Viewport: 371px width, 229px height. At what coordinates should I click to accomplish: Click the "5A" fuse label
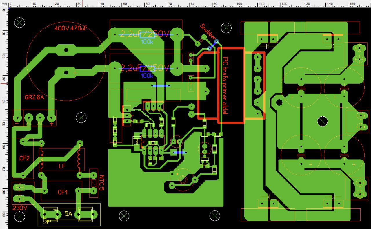[68, 214]
